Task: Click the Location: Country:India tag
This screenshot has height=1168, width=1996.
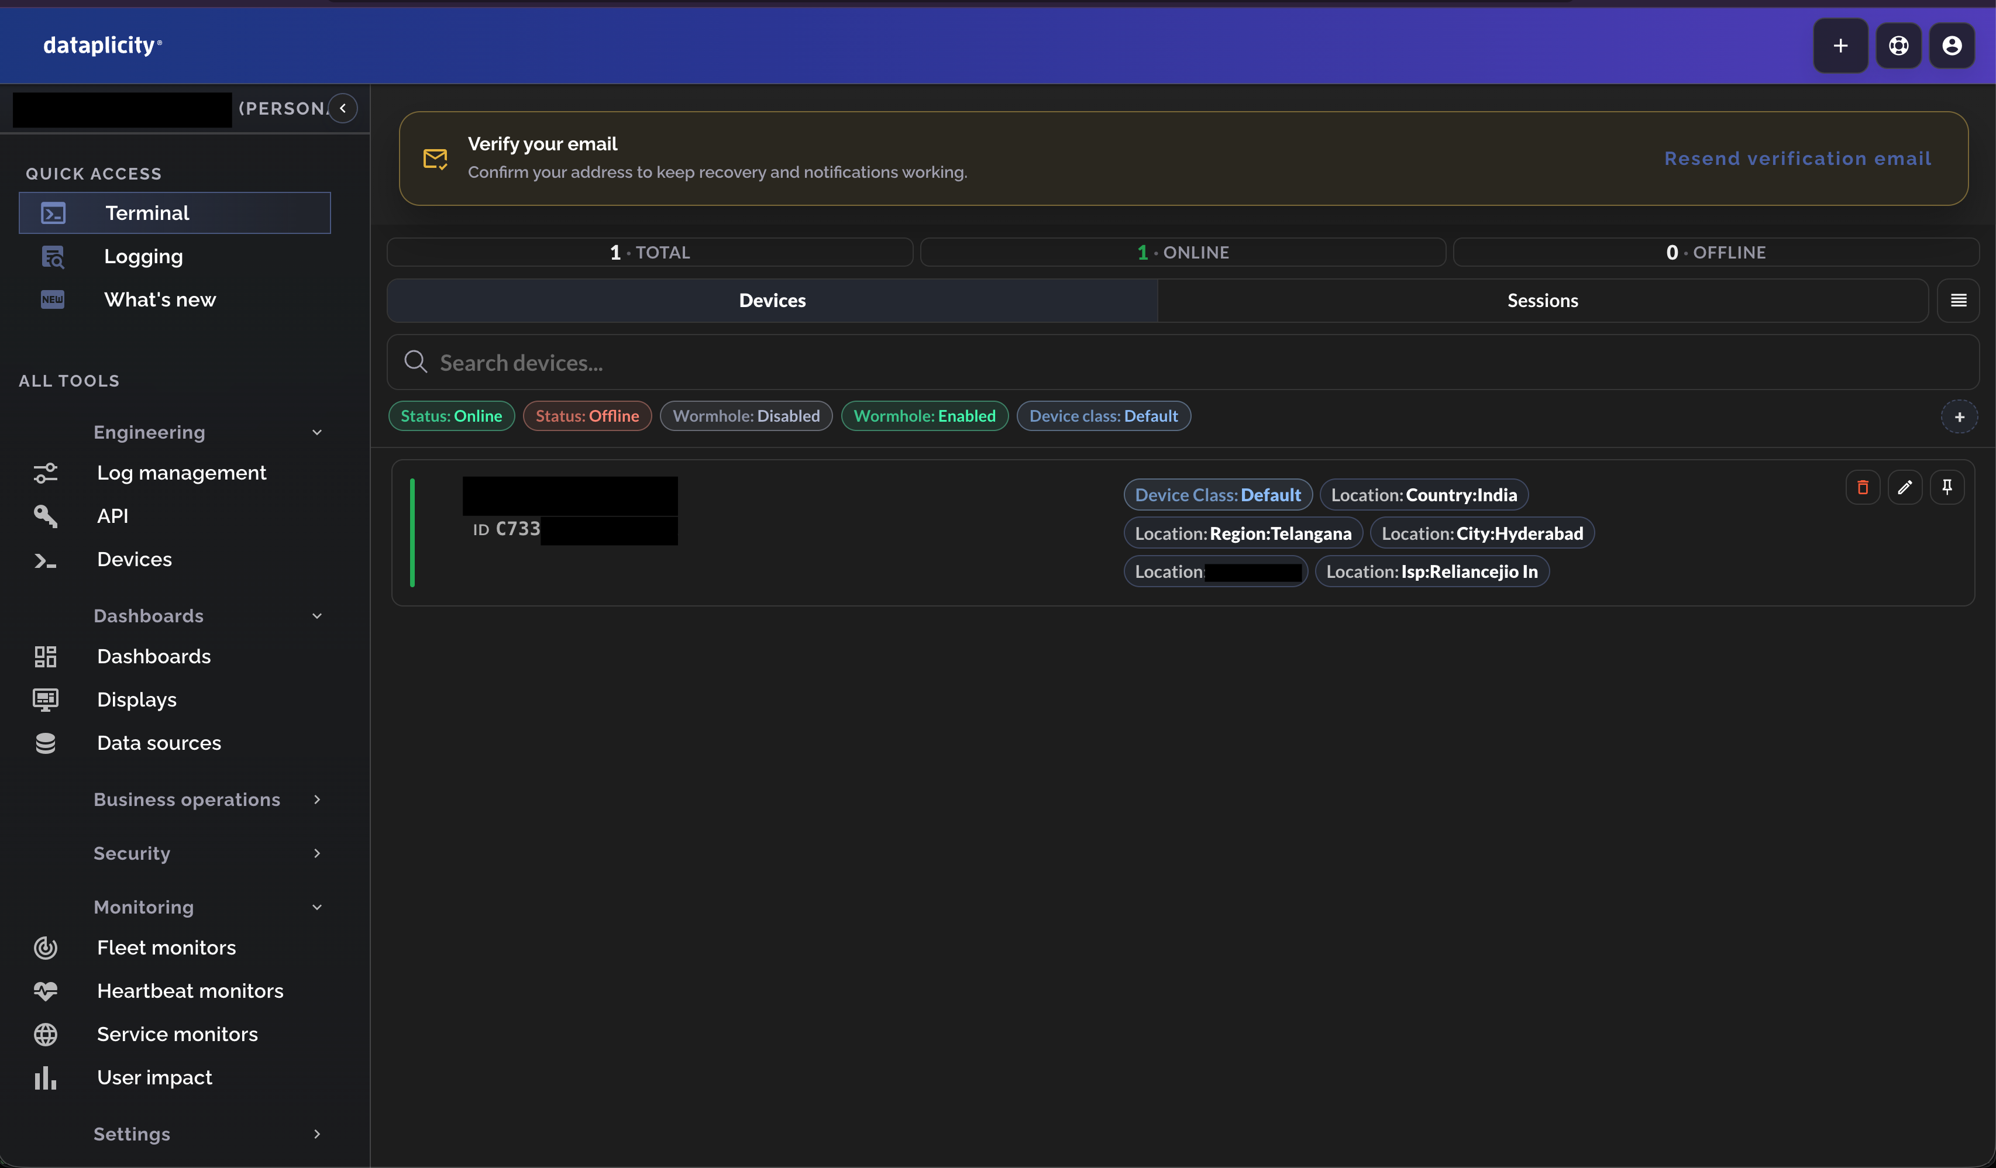Action: (x=1423, y=495)
